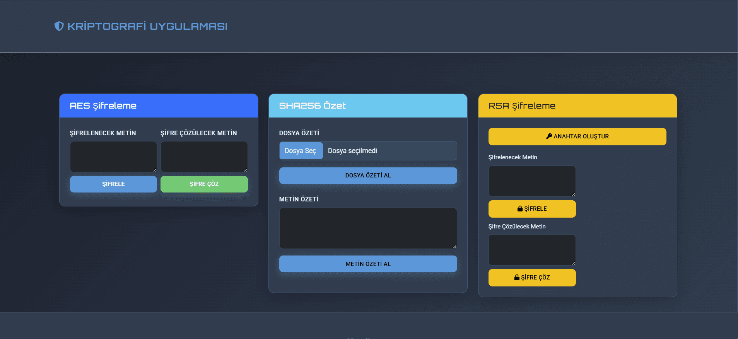The image size is (738, 339).
Task: Click the key icon on Anahtar Oluştur
Action: pos(549,136)
